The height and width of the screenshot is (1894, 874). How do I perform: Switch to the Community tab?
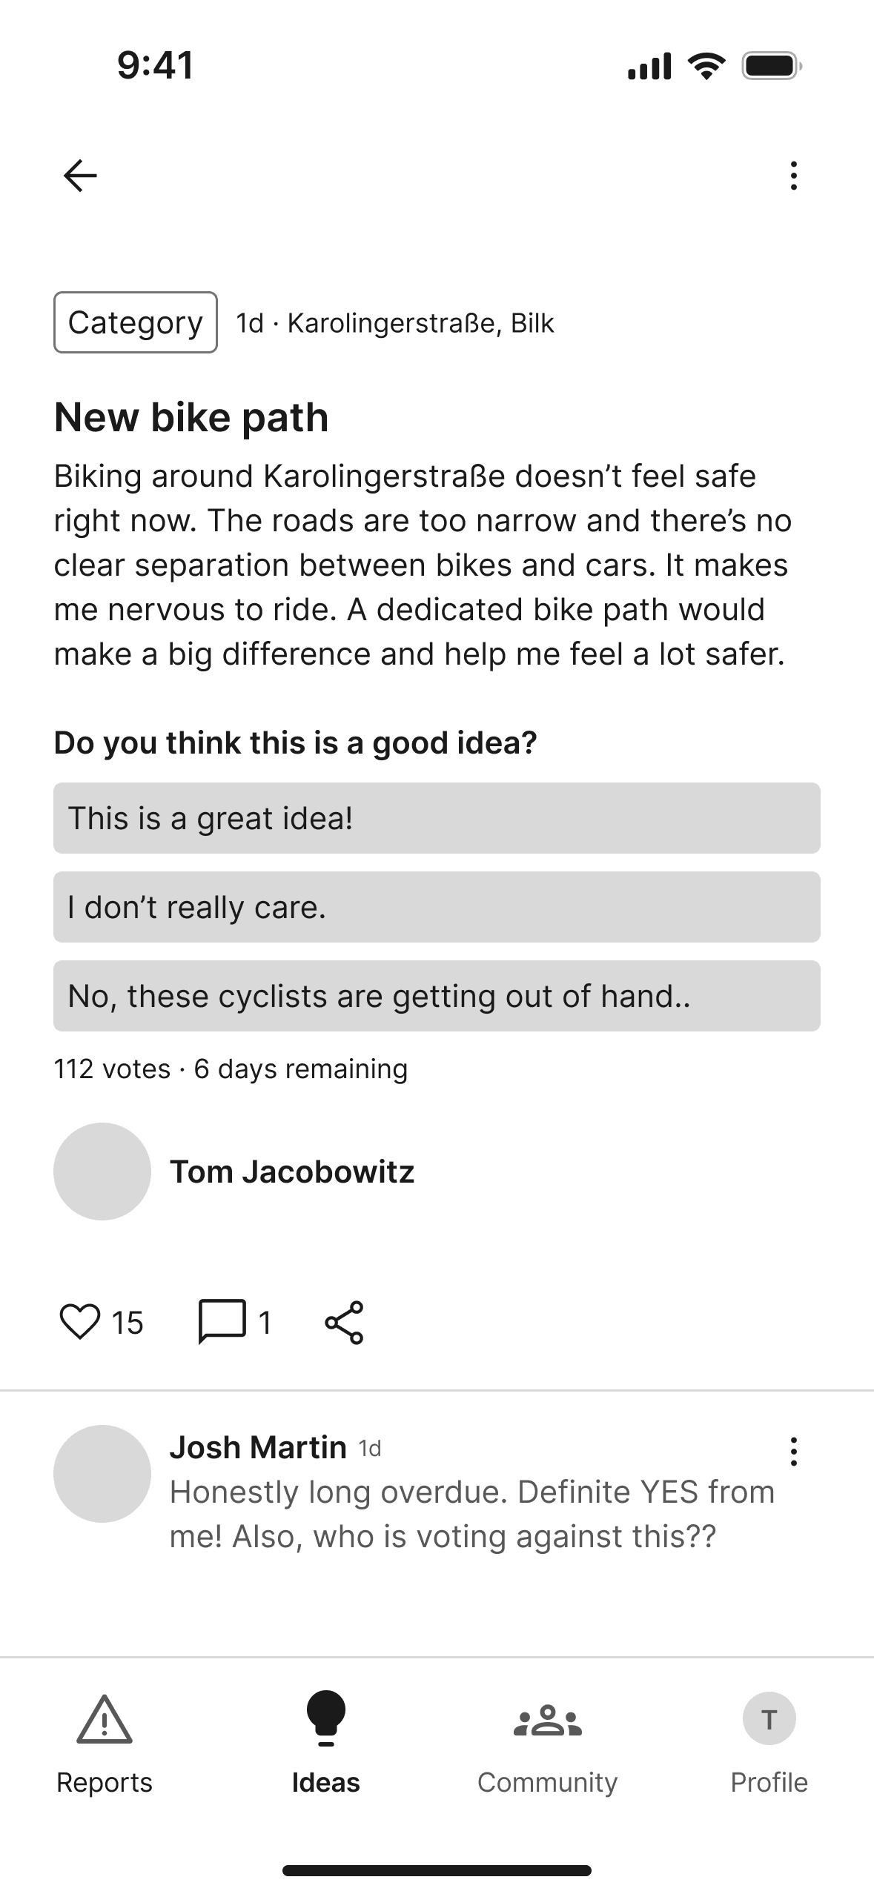[x=547, y=1743]
